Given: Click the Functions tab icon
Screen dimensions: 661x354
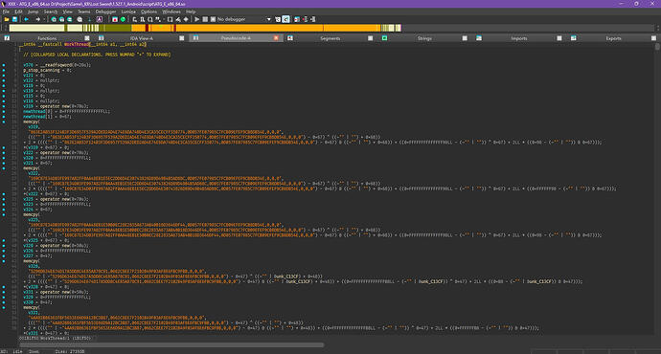Looking at the screenshot, I should (x=7, y=38).
